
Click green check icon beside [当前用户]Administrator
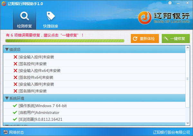(15, 112)
